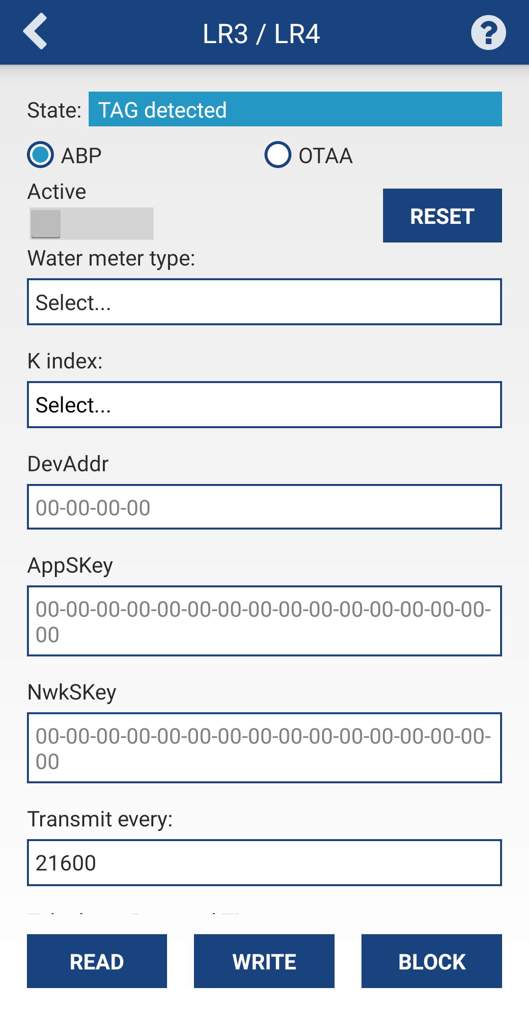Open the help question mark icon
The height and width of the screenshot is (1015, 529).
pos(488,33)
